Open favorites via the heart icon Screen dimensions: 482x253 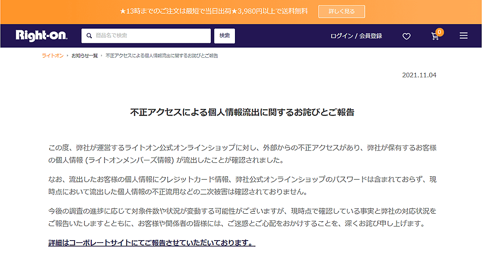point(406,36)
